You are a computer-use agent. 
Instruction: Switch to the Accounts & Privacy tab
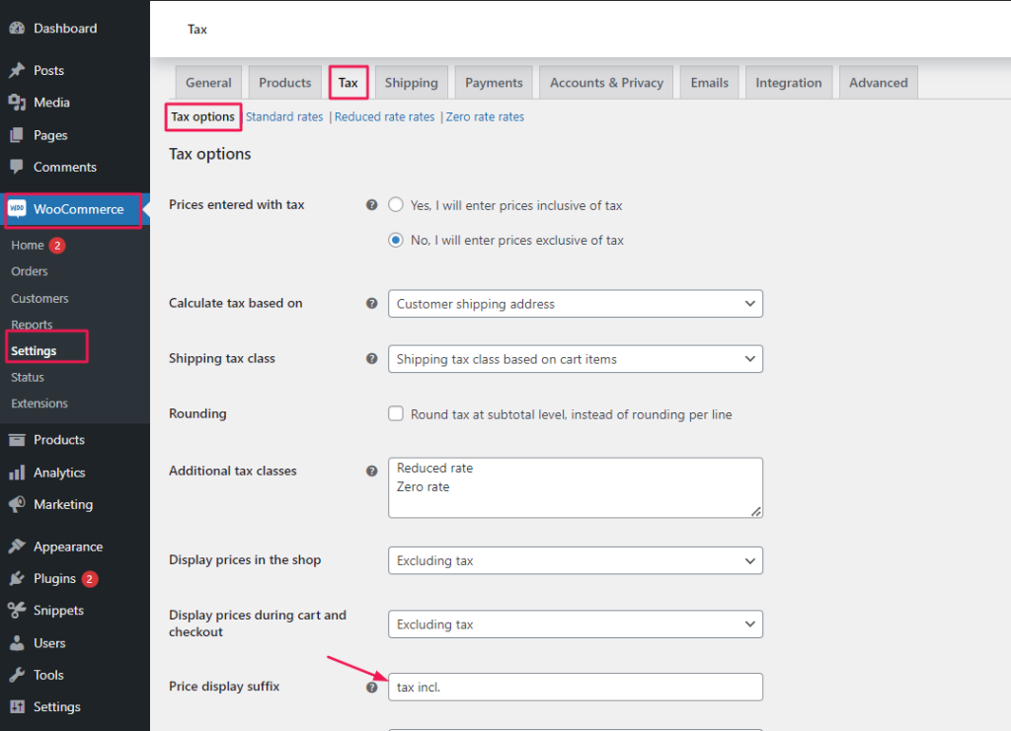(606, 83)
